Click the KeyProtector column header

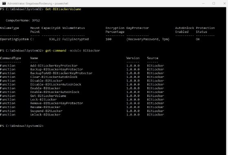(x=137, y=28)
